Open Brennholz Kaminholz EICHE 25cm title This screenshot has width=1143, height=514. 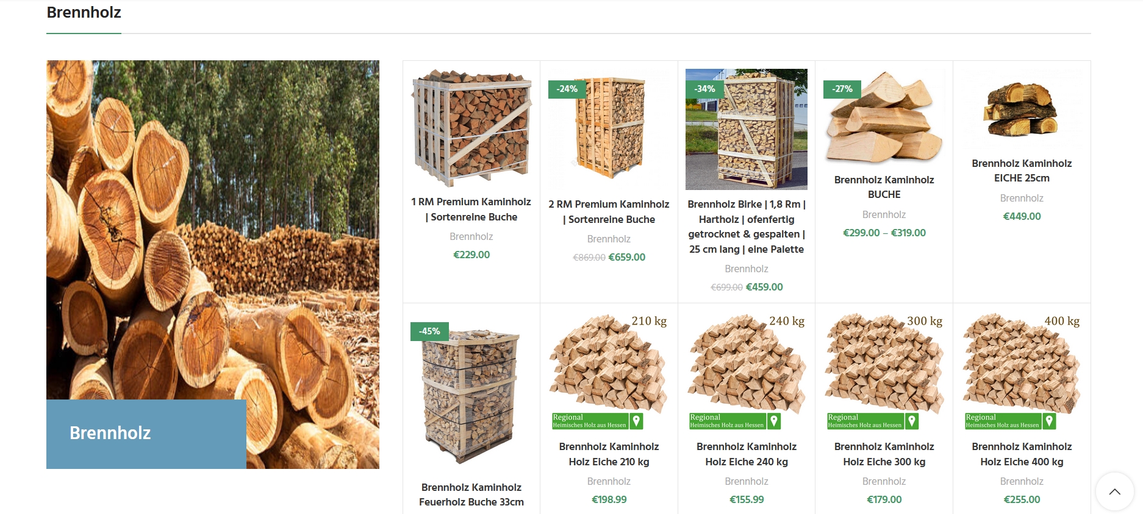pos(1022,171)
